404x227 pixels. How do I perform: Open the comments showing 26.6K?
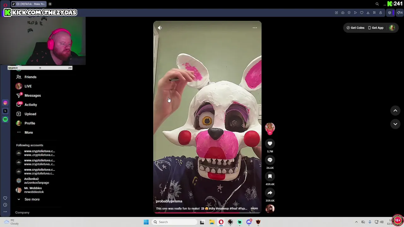[x=270, y=160]
